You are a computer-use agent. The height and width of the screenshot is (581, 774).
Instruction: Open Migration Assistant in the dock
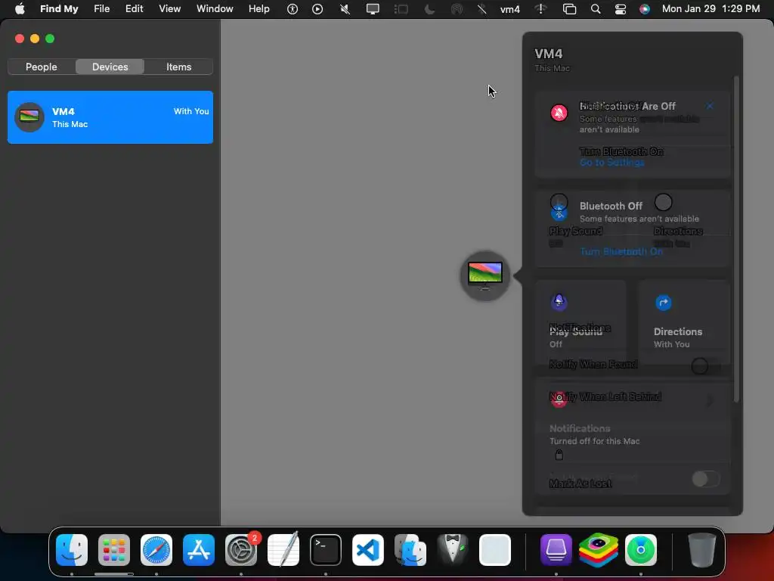pos(410,550)
